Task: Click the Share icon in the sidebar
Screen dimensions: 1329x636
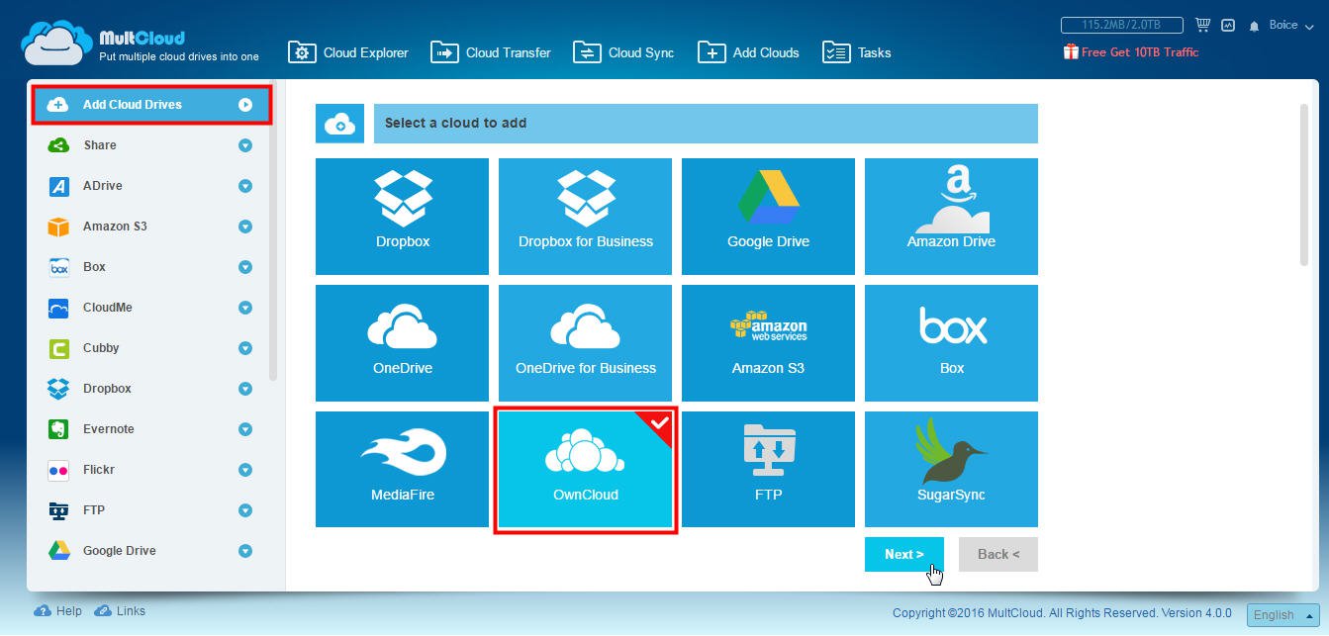Action: pyautogui.click(x=58, y=145)
